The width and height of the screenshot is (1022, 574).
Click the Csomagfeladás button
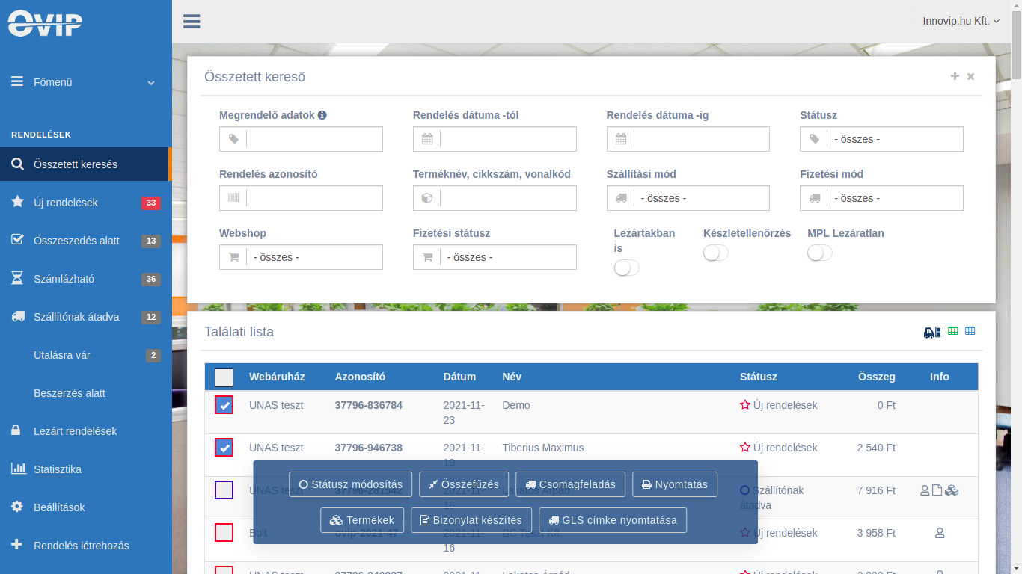[570, 484]
